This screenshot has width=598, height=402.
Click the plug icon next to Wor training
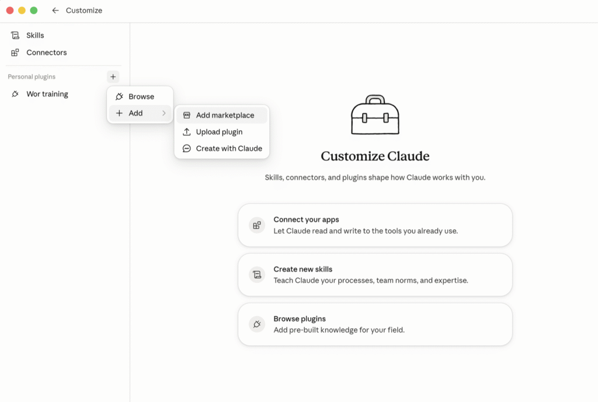tap(15, 94)
